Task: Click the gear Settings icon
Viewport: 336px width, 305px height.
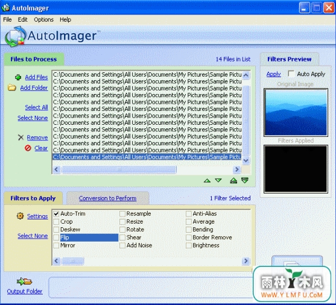Action: pyautogui.click(x=20, y=216)
